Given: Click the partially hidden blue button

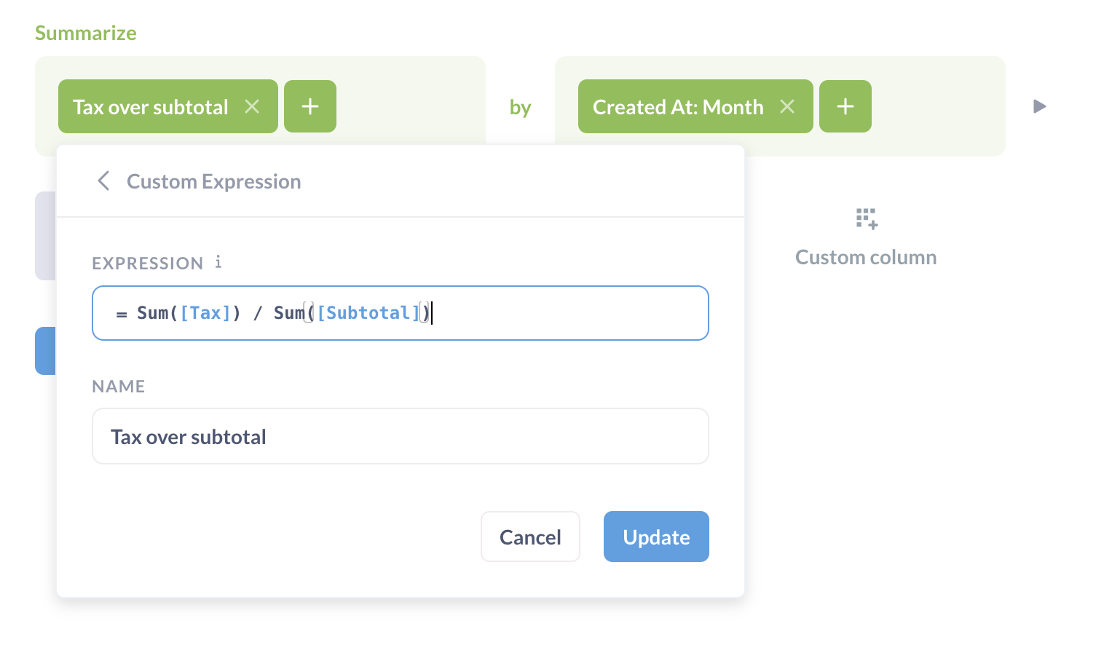Looking at the screenshot, I should [45, 351].
